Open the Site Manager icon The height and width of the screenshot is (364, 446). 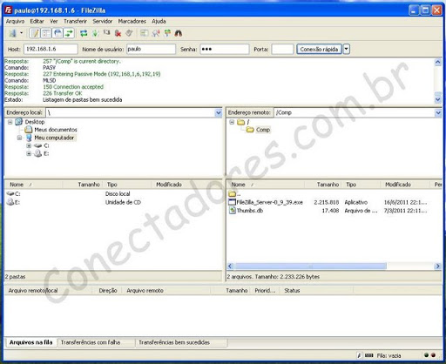coord(12,33)
